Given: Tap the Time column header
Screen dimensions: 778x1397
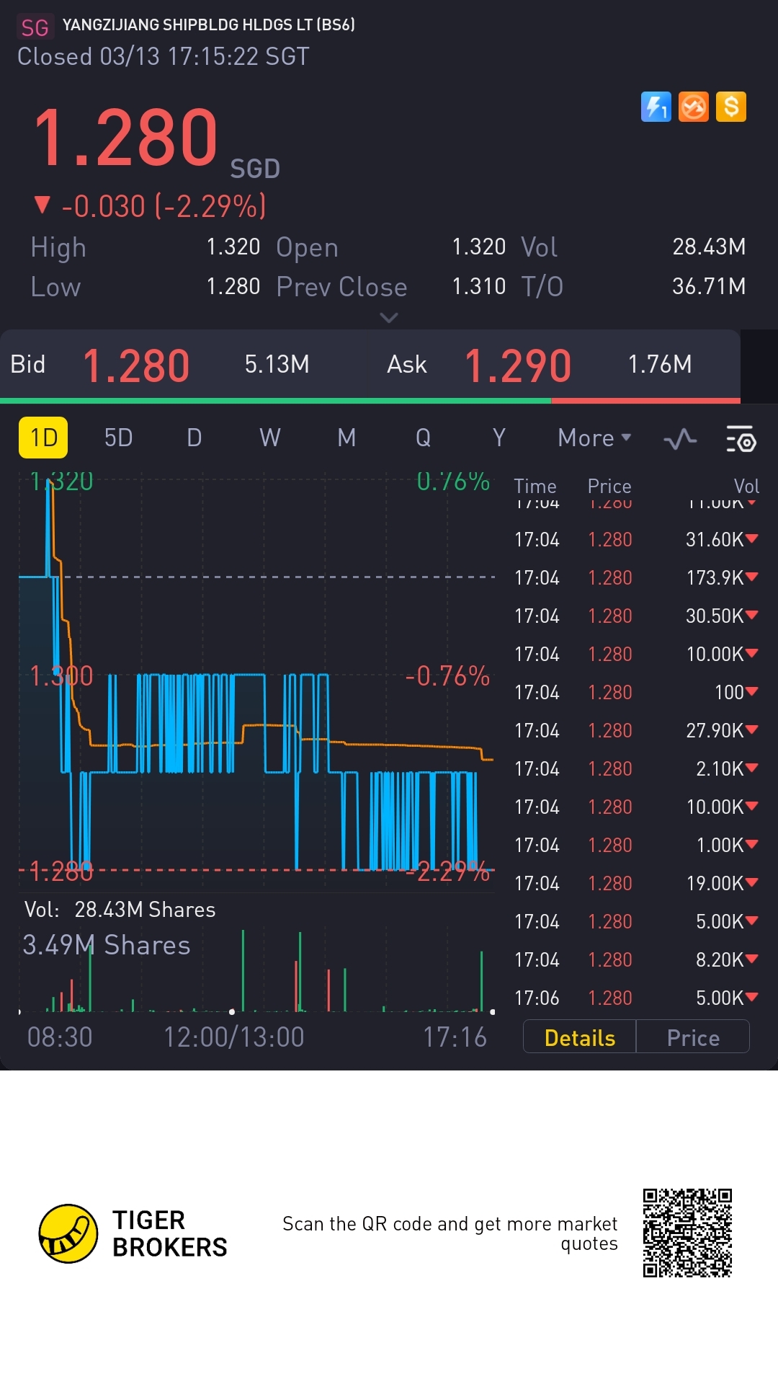Looking at the screenshot, I should [x=535, y=486].
